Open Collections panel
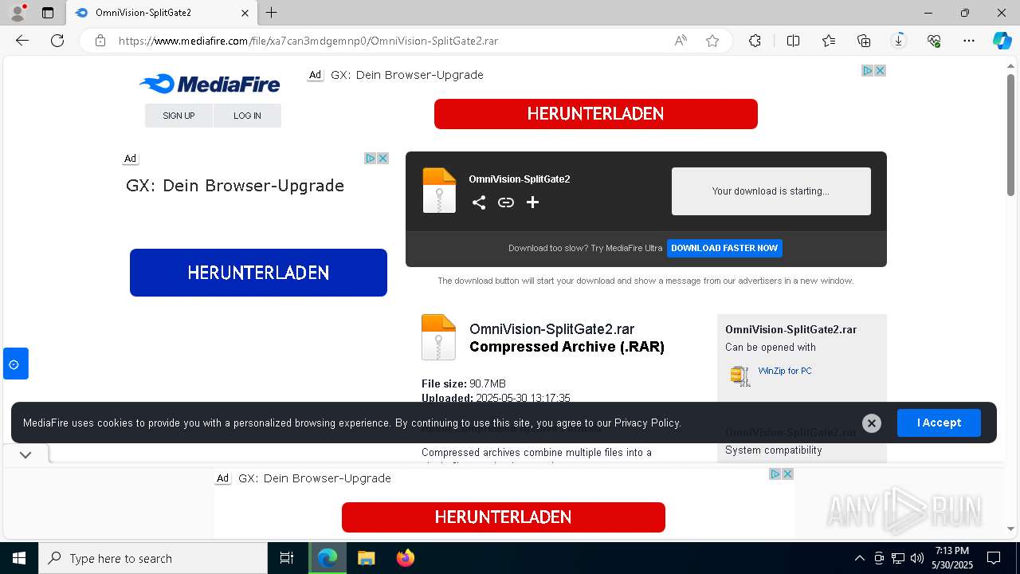Image resolution: width=1020 pixels, height=574 pixels. (864, 41)
